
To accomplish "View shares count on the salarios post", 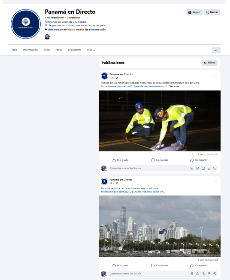I will click(208, 260).
